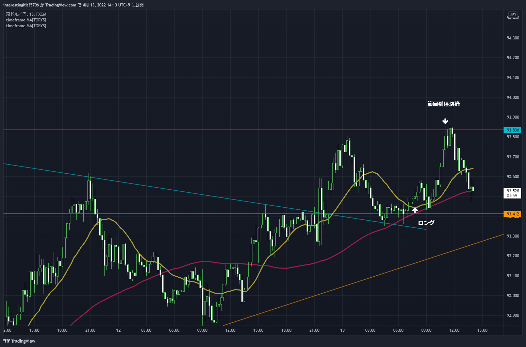The height and width of the screenshot is (347, 526).
Task: Click the interestingKit35706 author name in header
Action: pyautogui.click(x=21, y=5)
